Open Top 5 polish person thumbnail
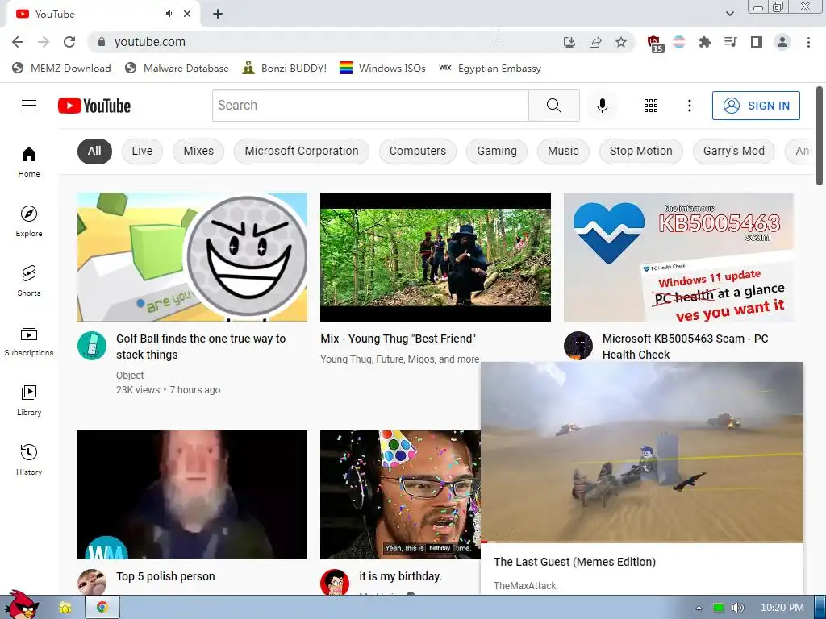This screenshot has height=619, width=826. [192, 495]
